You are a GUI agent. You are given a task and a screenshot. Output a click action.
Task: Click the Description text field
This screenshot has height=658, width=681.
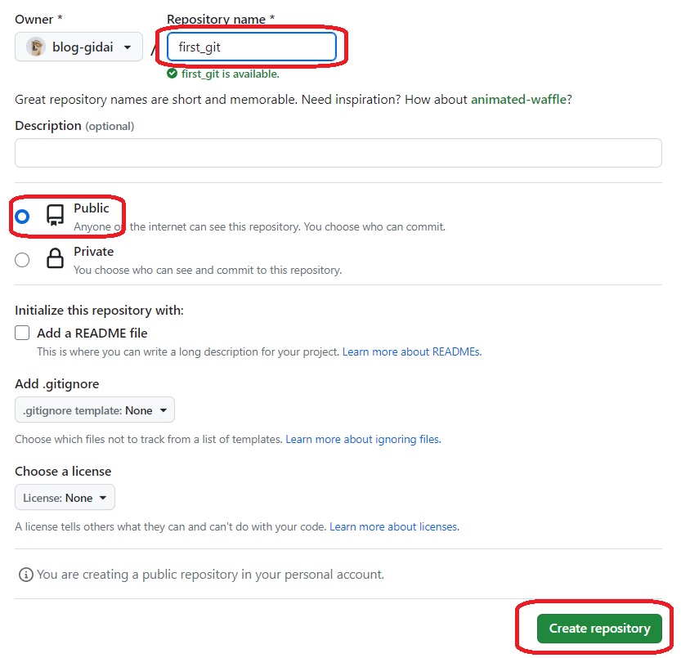coord(338,153)
